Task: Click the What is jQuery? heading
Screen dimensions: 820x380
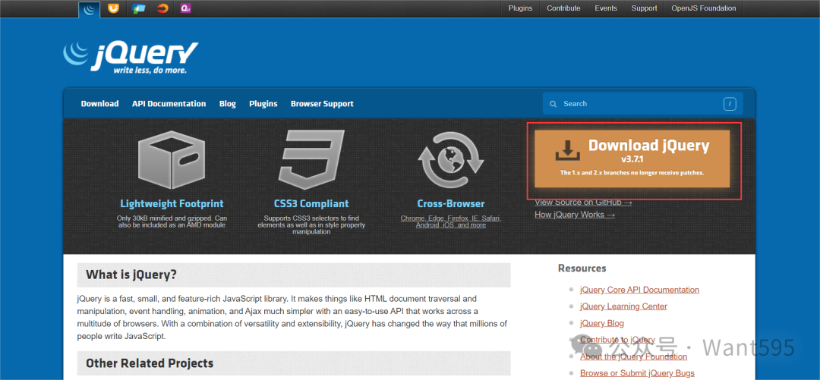Action: pos(131,275)
